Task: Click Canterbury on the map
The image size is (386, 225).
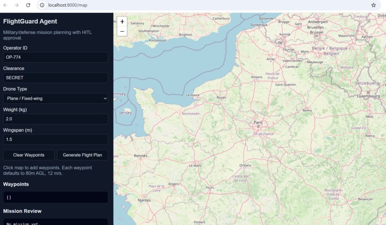Action: point(221,18)
